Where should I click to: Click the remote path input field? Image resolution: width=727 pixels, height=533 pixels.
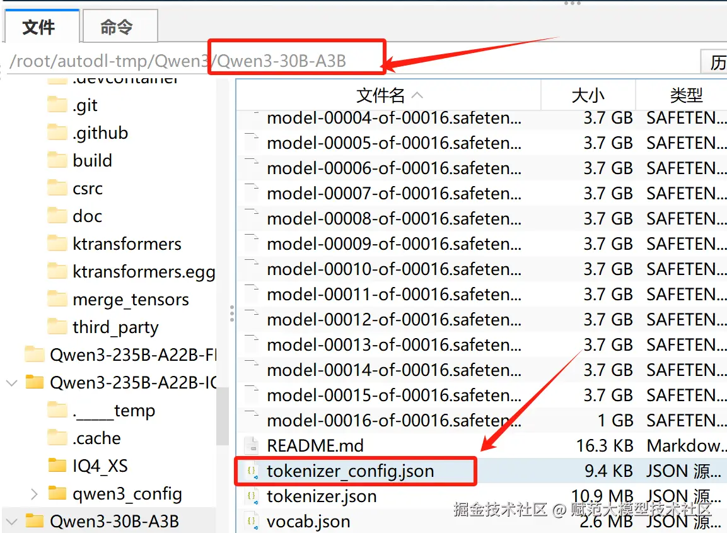[x=352, y=61]
